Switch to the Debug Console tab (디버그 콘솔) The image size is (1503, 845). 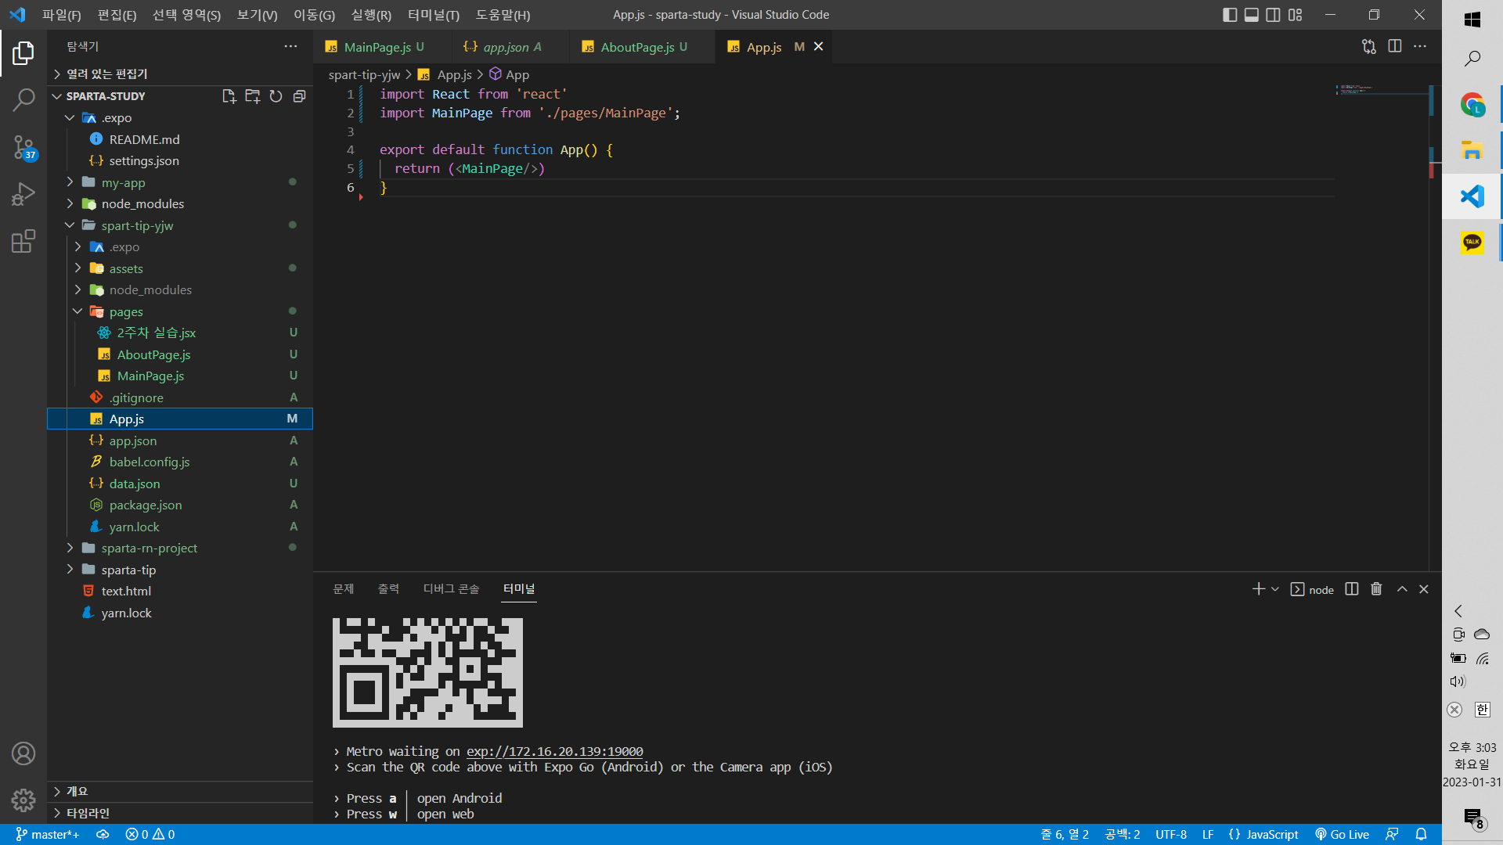452,589
